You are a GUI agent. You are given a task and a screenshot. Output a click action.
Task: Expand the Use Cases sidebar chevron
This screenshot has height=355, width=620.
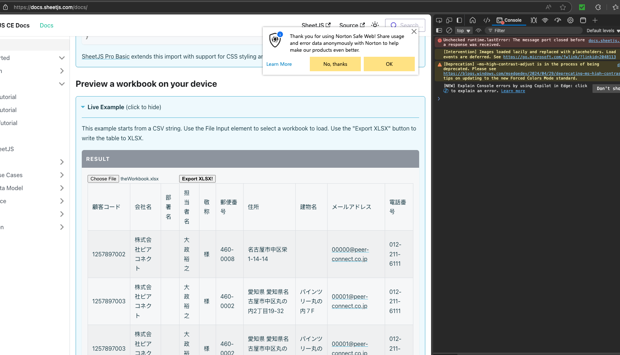(62, 175)
